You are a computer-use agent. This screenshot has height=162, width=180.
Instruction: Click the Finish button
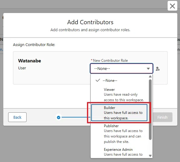tap(162, 117)
